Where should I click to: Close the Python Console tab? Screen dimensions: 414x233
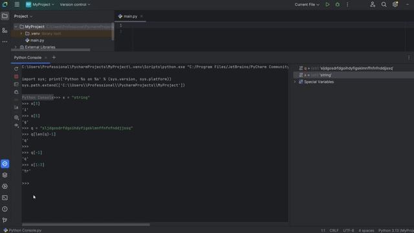pos(46,58)
